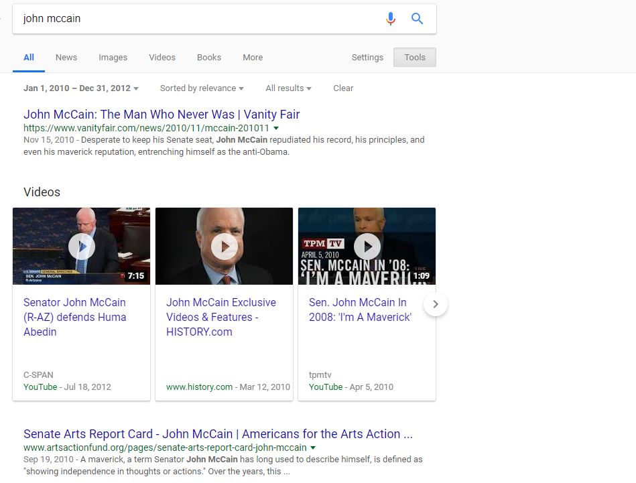The width and height of the screenshot is (636, 483).
Task: Switch to the News tab
Action: tap(66, 58)
